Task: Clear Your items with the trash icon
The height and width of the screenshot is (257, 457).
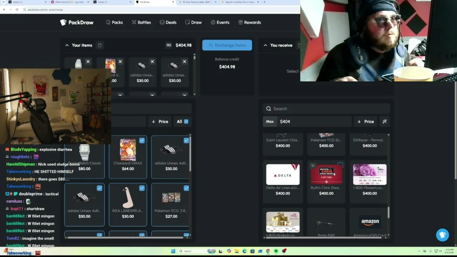Action: coord(100,45)
